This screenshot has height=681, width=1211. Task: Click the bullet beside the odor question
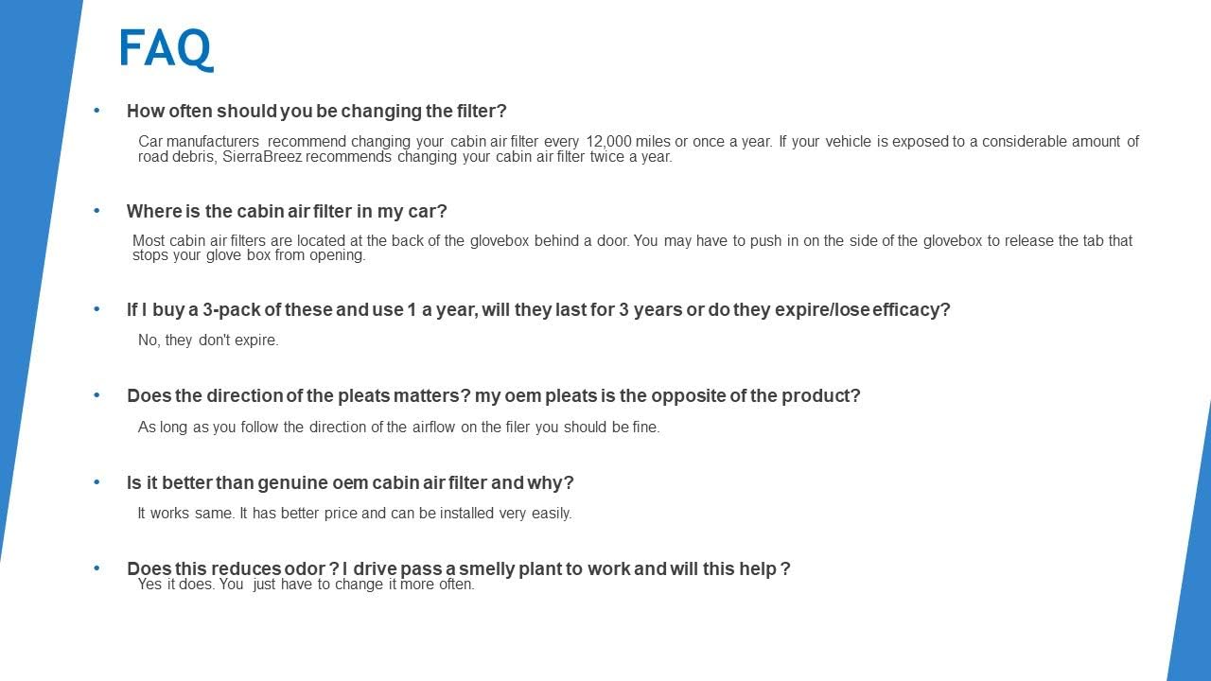pyautogui.click(x=97, y=568)
